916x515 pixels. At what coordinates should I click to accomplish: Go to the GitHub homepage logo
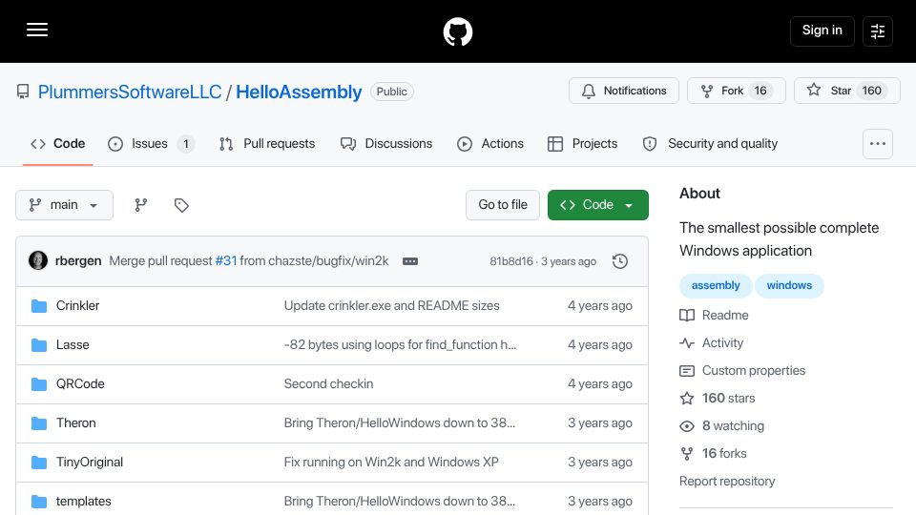click(457, 31)
